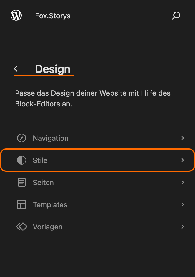Expand the Vorlagen row chevron
This screenshot has width=195, height=277.
coord(182,227)
